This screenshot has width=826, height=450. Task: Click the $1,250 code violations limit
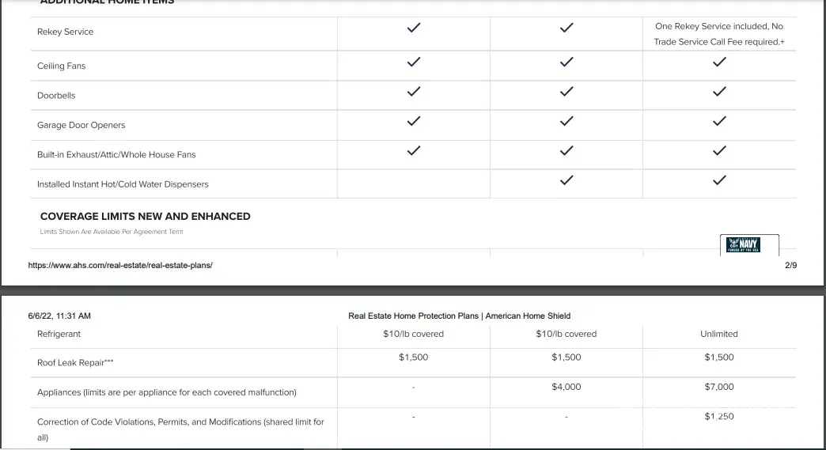[x=718, y=417]
